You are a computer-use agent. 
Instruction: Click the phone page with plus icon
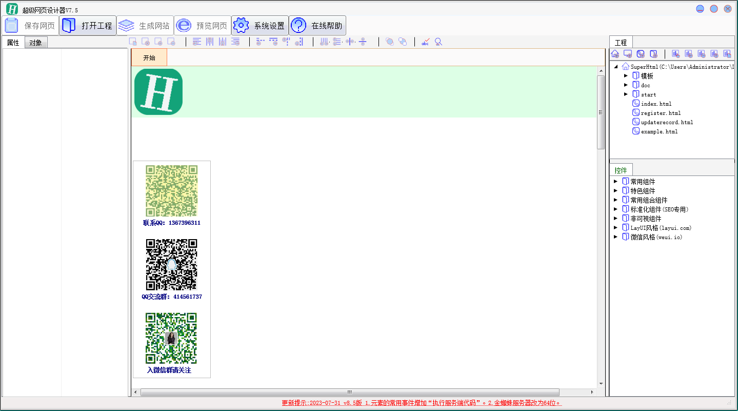point(641,54)
